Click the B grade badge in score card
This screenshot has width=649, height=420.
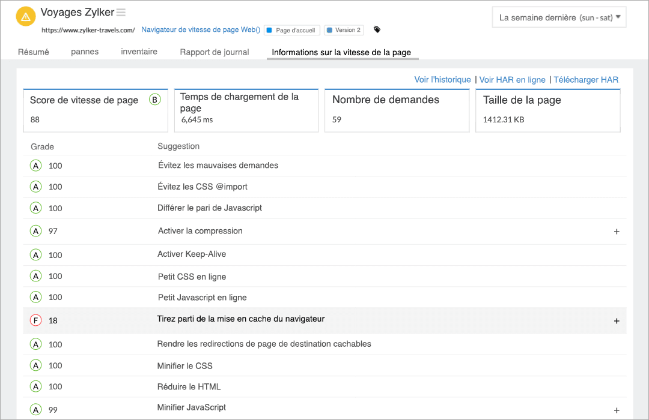tap(155, 100)
